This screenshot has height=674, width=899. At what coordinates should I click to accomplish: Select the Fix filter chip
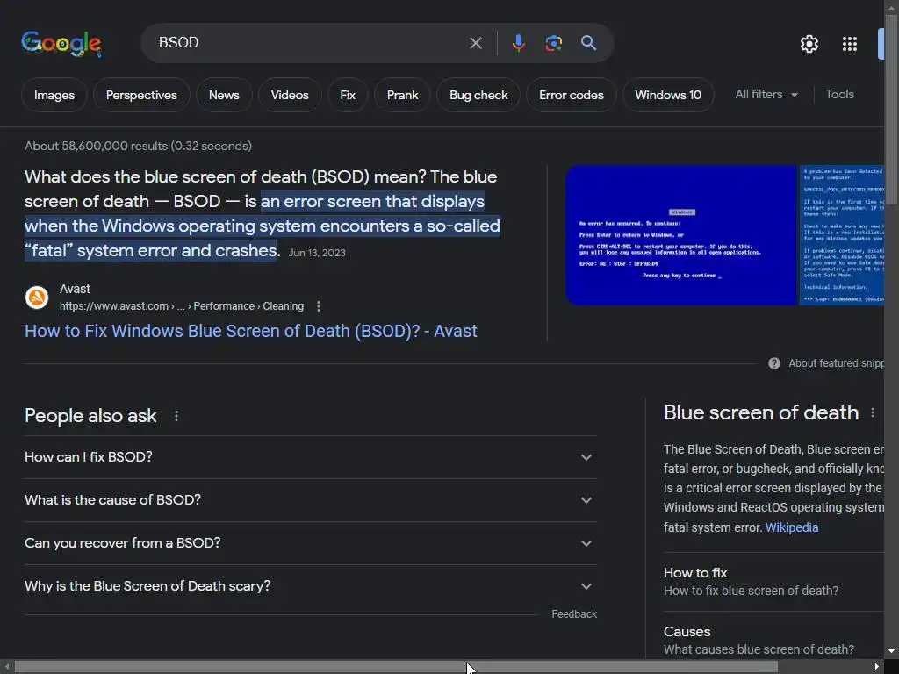click(348, 95)
